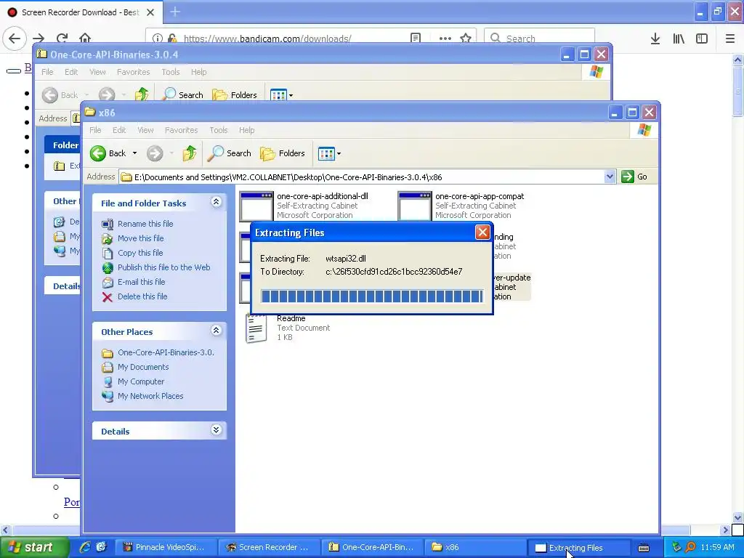Go to Firefox home page icon
The height and width of the screenshot is (558, 744).
85,38
